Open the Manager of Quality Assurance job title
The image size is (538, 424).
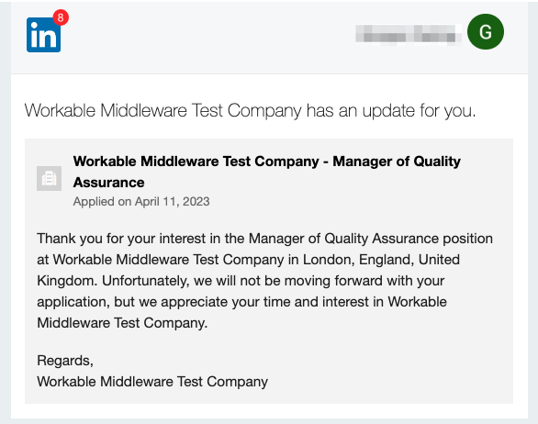tap(266, 172)
